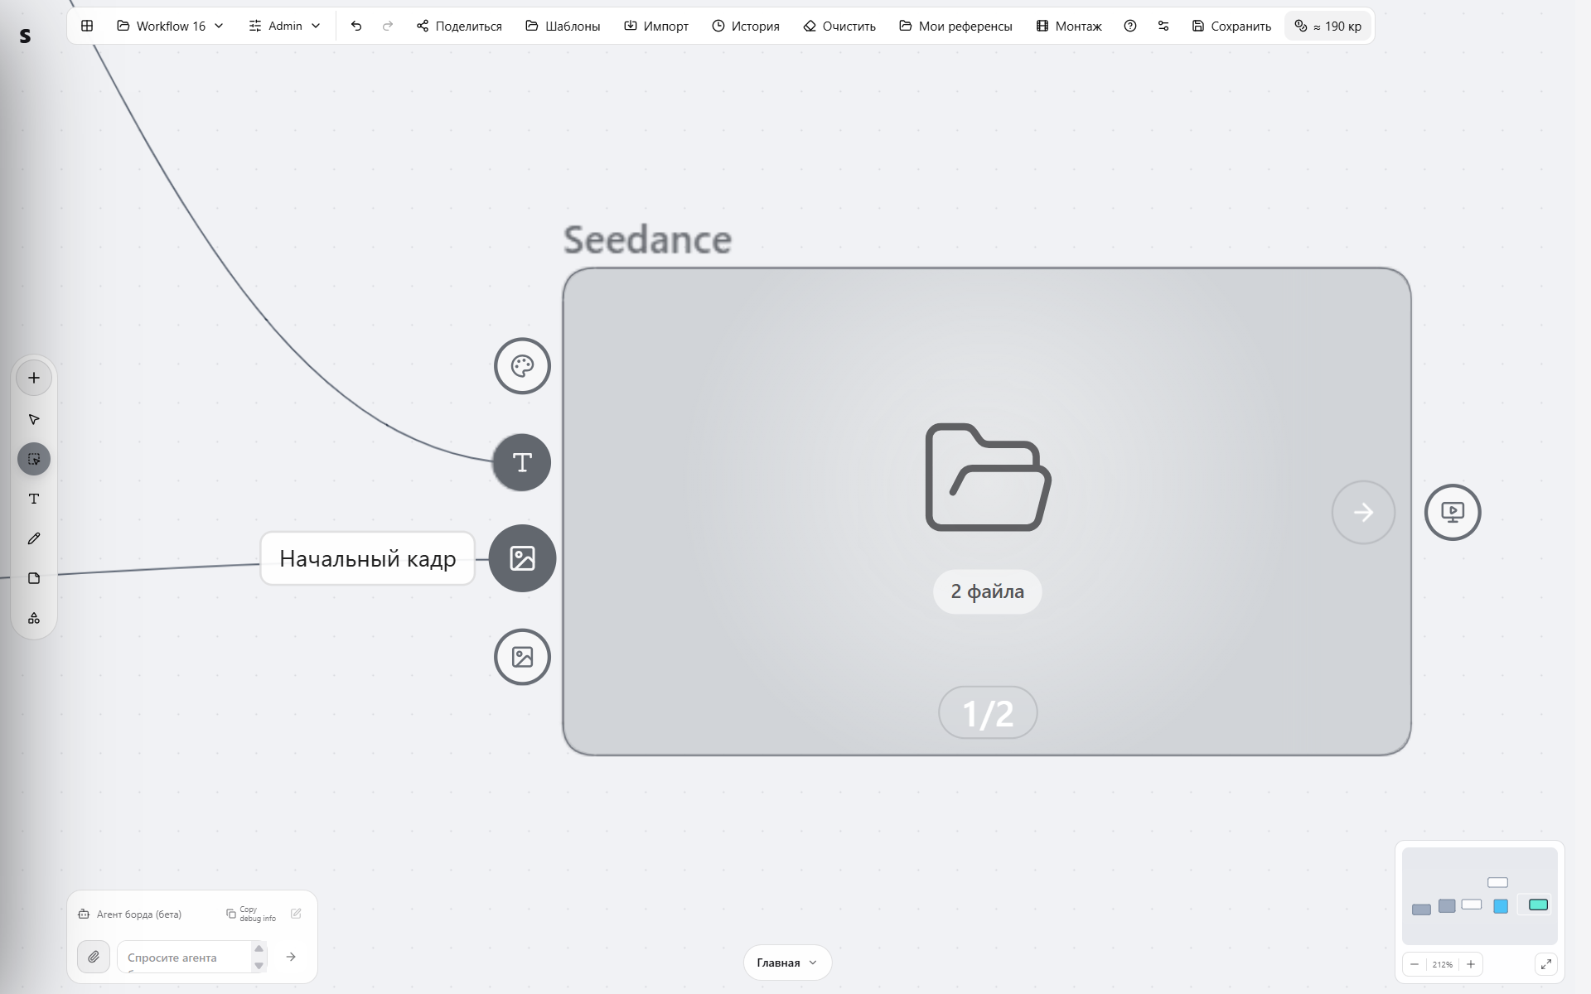Click the ≈ 190 кр credits indicator

tap(1328, 26)
